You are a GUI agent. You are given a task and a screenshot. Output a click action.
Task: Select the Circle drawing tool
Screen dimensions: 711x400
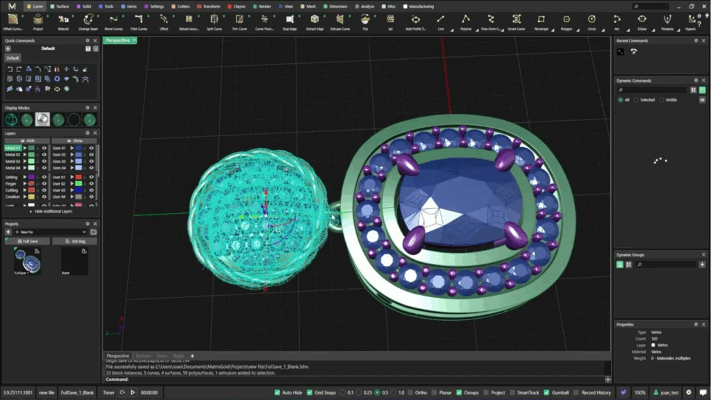(592, 20)
